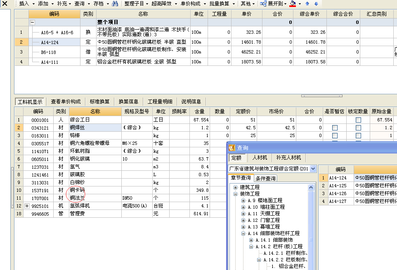Click 市场价 column header
397x270 pixels.
point(276,112)
